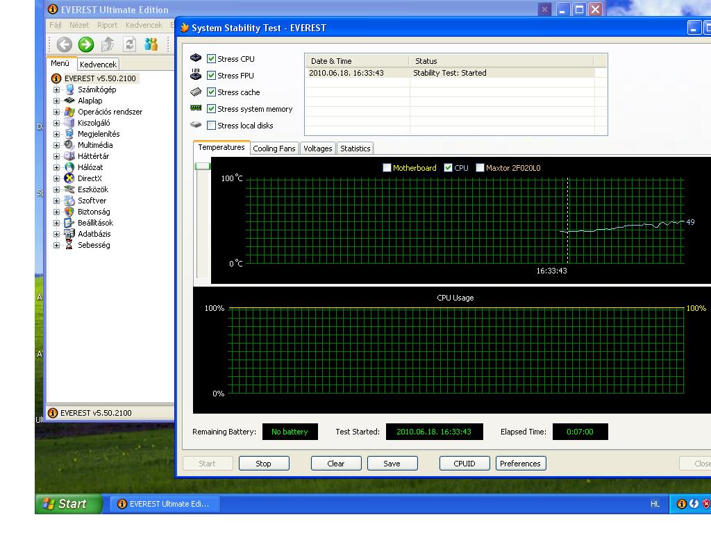711x533 pixels.
Task: Click the Date & Time column header
Action: (357, 61)
